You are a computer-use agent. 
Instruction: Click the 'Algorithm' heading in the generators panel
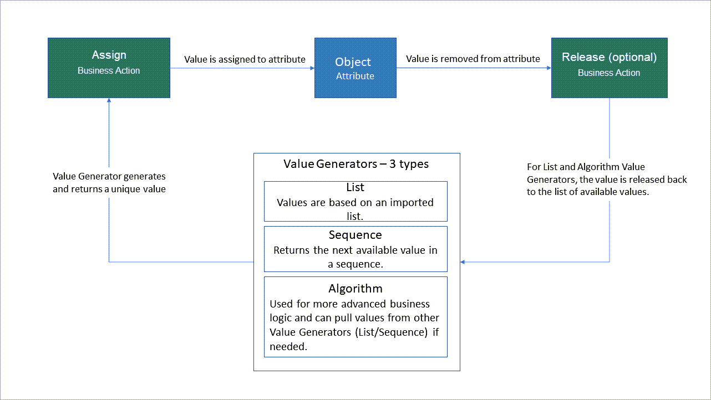(355, 289)
